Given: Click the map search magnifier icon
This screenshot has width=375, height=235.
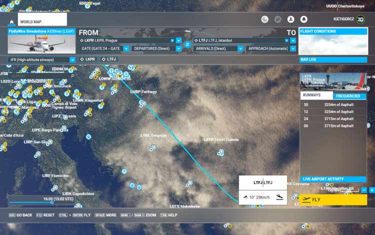Looking at the screenshot, I should (72, 76).
